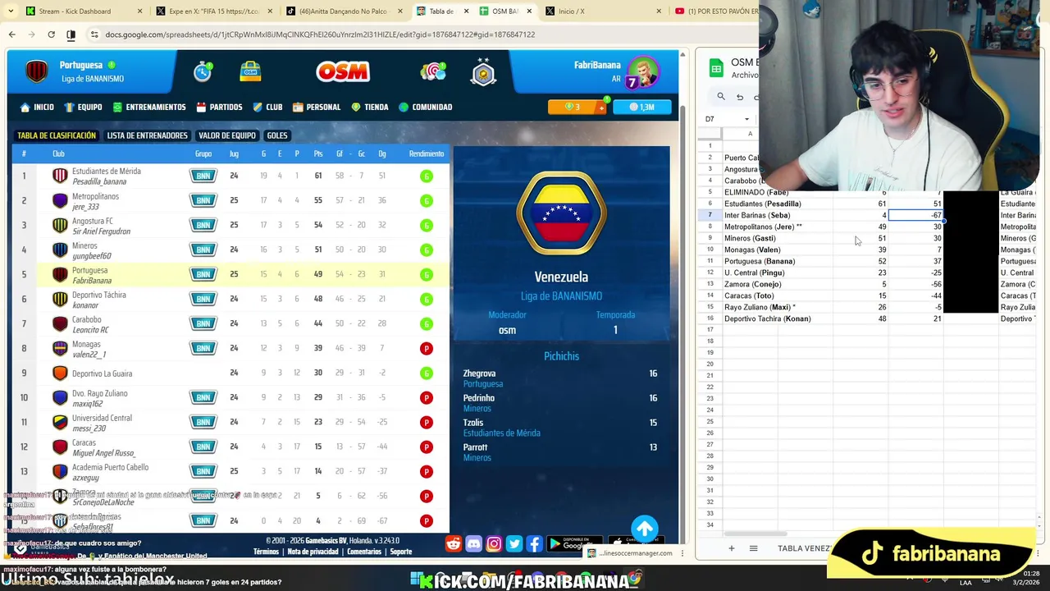
Task: Open the stopwatch timer icon in OSM header
Action: (203, 72)
